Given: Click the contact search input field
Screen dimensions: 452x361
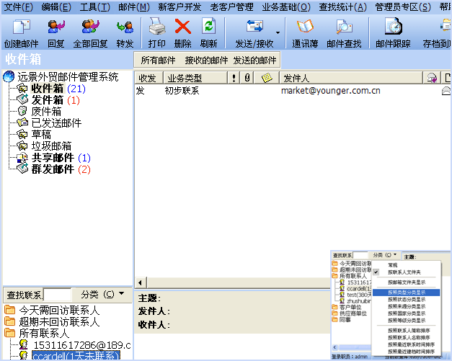Looking at the screenshot, I should 57,295.
